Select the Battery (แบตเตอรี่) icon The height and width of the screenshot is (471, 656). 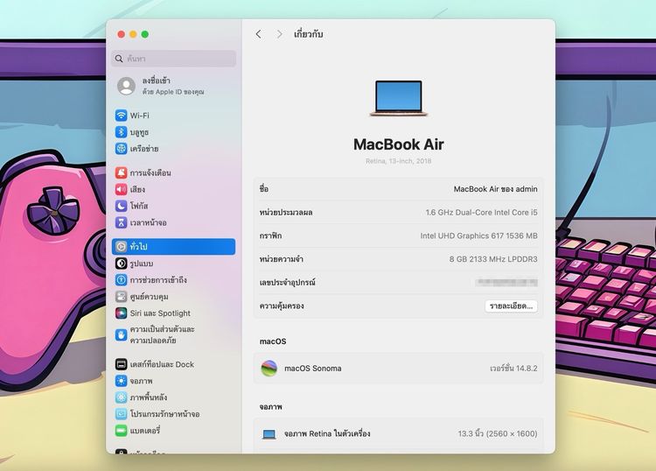(x=121, y=431)
